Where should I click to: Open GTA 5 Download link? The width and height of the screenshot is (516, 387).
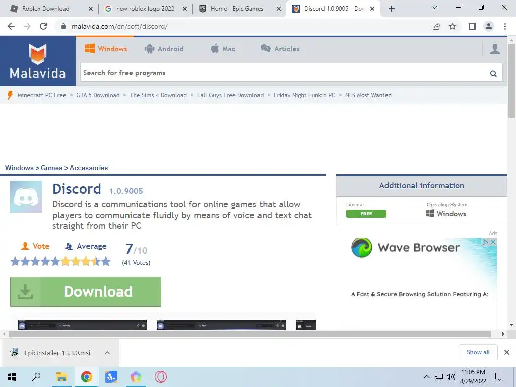[98, 95]
